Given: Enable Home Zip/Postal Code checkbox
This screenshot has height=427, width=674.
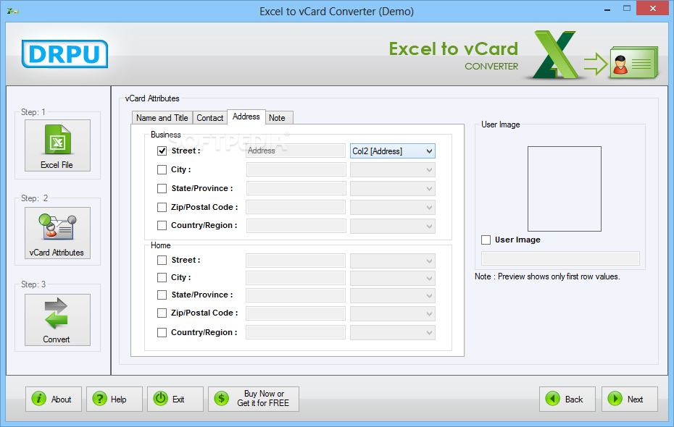Looking at the screenshot, I should point(162,313).
